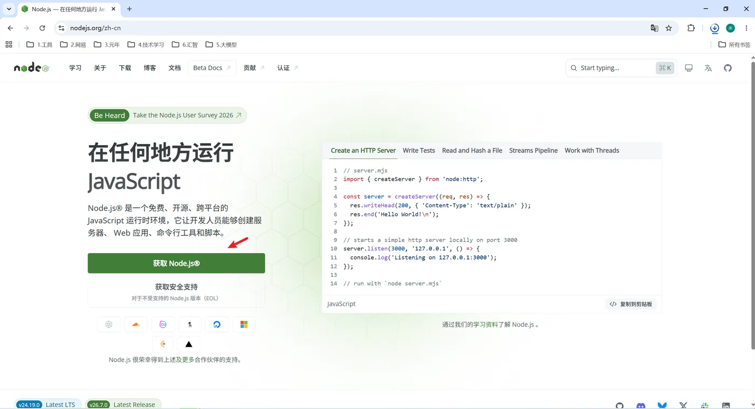Click the grey hexagon cube partner logo

[x=109, y=324]
